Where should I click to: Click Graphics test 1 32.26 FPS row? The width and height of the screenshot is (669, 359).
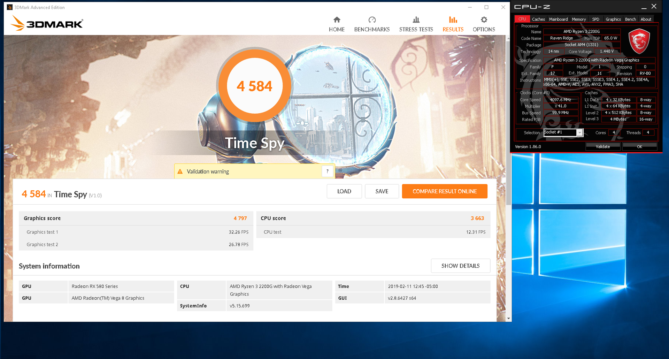click(x=136, y=232)
